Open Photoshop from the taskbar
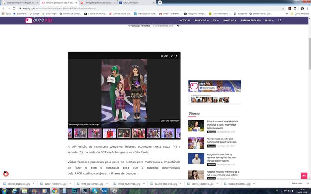The height and width of the screenshot is (194, 311). (x=75, y=190)
